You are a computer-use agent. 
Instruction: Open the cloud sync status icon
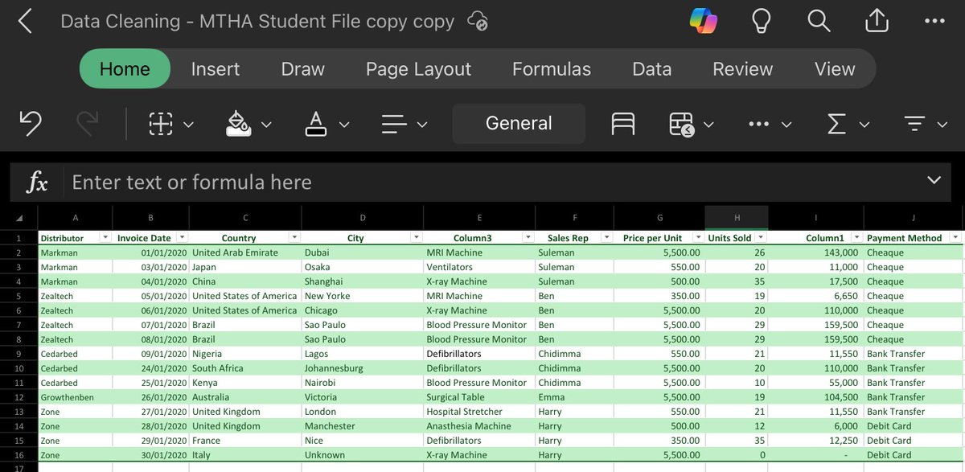click(x=478, y=22)
